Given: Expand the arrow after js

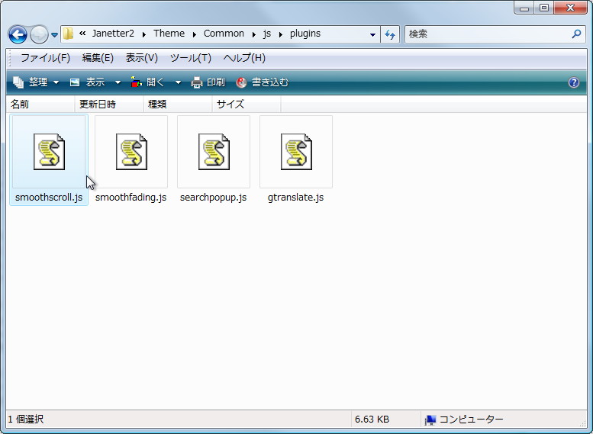Looking at the screenshot, I should (281, 34).
